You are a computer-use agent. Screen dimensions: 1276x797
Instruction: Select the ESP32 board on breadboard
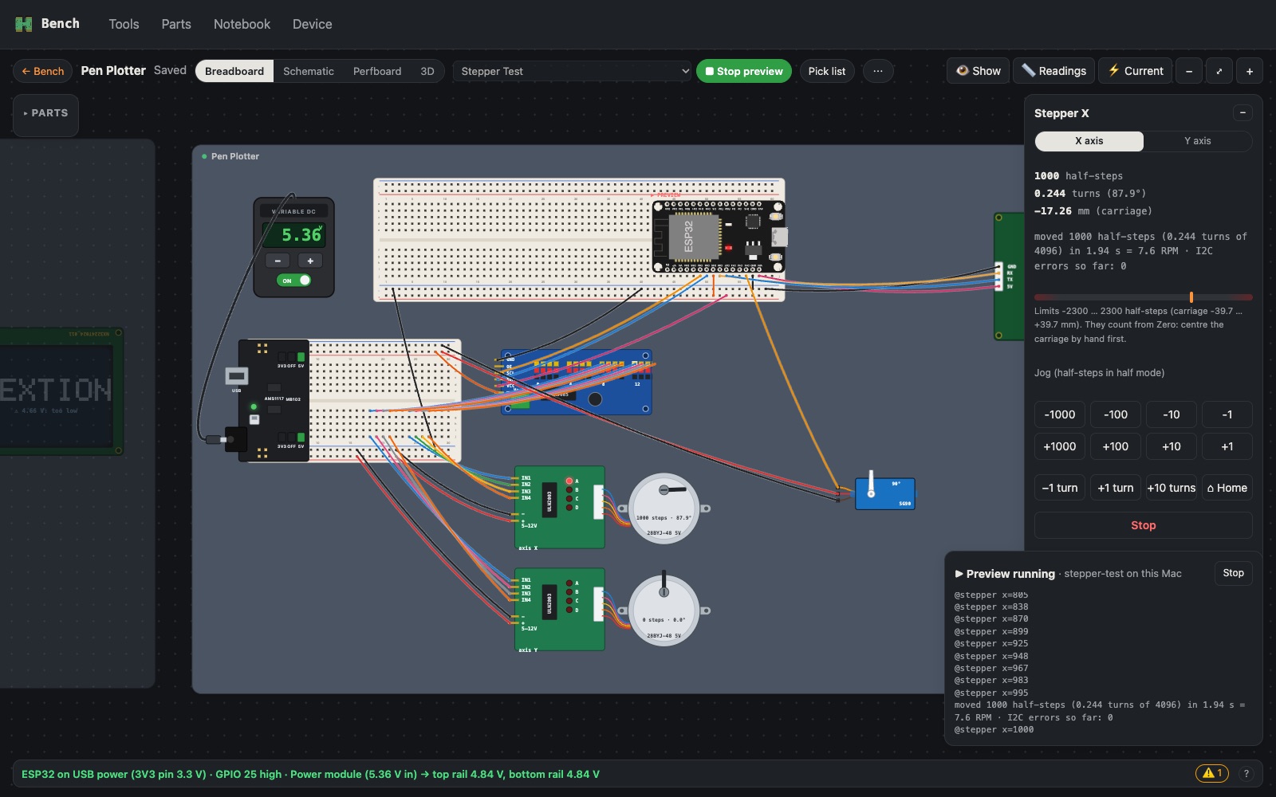[x=719, y=237]
